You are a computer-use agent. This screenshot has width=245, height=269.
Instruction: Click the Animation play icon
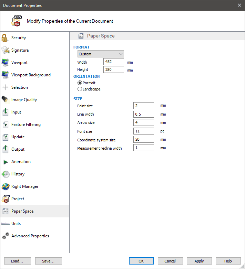coord(6,162)
